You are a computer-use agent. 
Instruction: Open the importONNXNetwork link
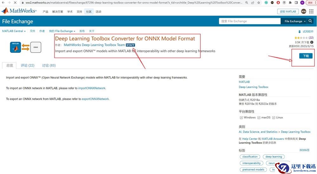[x=92, y=88]
